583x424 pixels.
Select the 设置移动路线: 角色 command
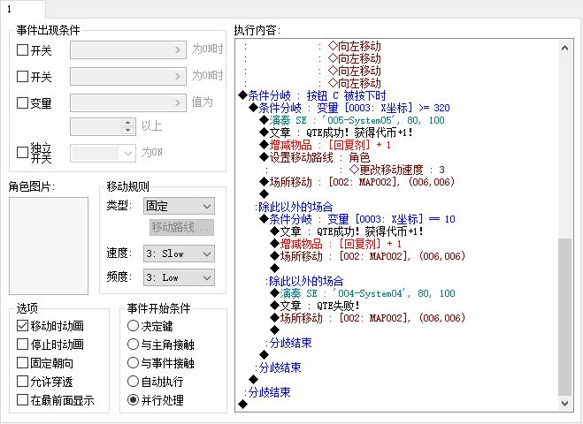315,157
